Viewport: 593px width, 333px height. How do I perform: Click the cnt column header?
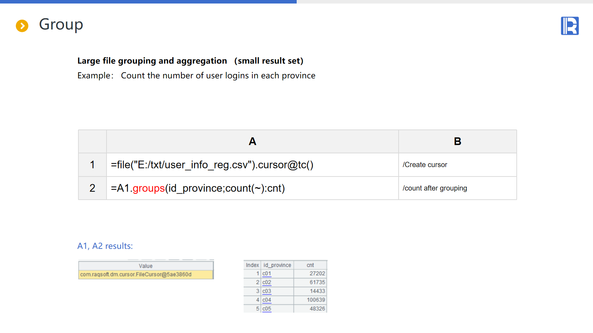310,265
